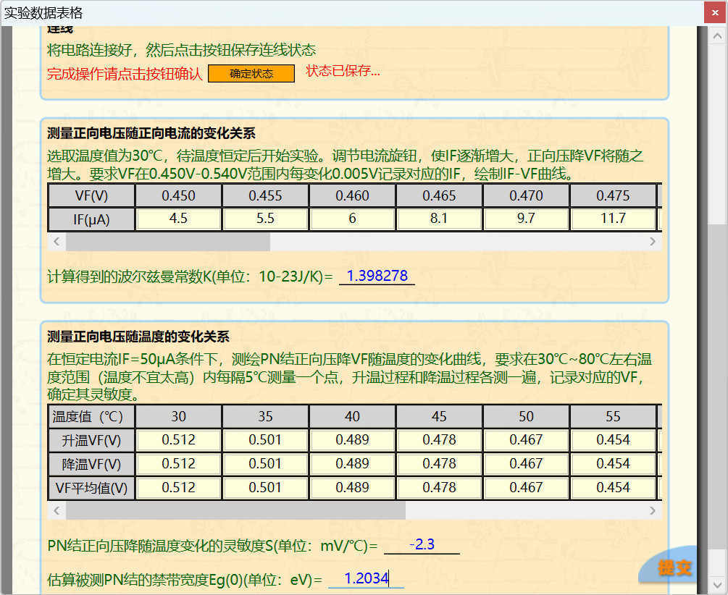Click the 降温VF cell for 45°C

439,464
